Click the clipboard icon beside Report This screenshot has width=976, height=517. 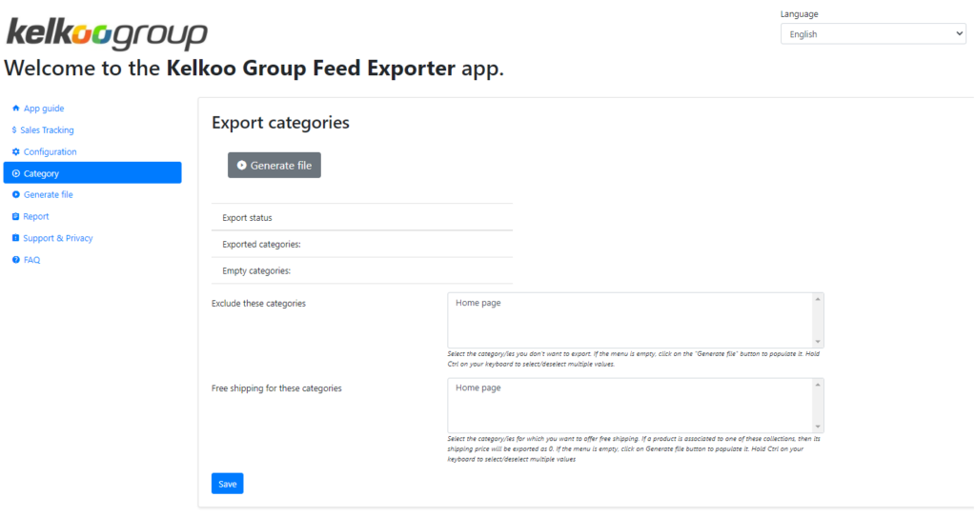[x=15, y=216]
